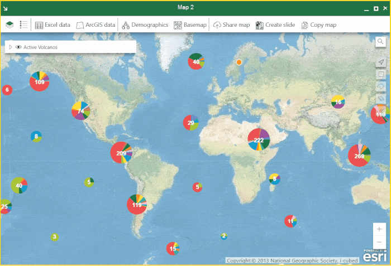Screen dimensions: 391x266
Task: Click Copy map
Action: pyautogui.click(x=319, y=25)
